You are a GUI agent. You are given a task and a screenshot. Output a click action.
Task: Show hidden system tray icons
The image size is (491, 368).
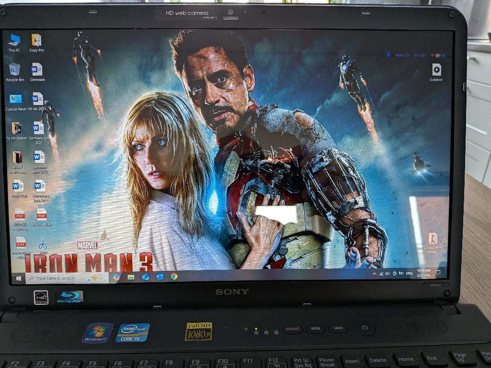coord(374,274)
